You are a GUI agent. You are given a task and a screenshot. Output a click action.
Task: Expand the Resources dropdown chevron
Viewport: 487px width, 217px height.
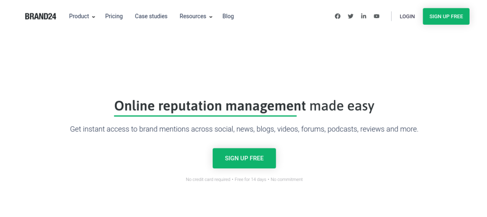click(211, 17)
